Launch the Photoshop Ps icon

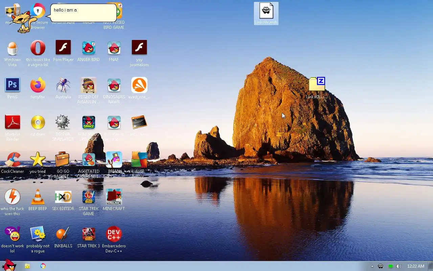(13, 85)
